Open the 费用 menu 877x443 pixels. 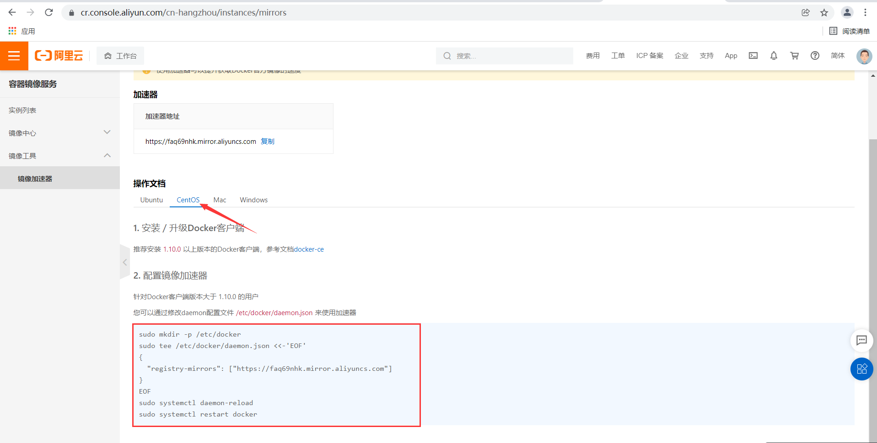(x=592, y=56)
